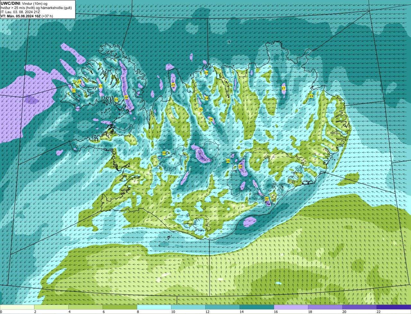This screenshot has height=314, width=411.
Task: Click the legend scale label '22'
Action: pos(379,312)
